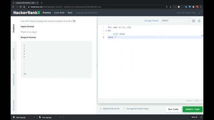
Task: Open editor settings gear icon
Action: 199,21
